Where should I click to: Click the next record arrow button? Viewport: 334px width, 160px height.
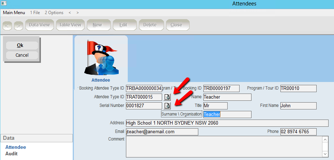[18, 25]
